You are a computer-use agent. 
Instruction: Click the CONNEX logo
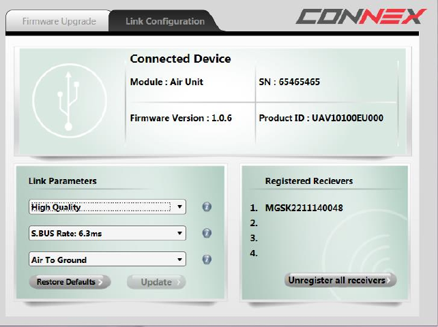[x=361, y=16]
